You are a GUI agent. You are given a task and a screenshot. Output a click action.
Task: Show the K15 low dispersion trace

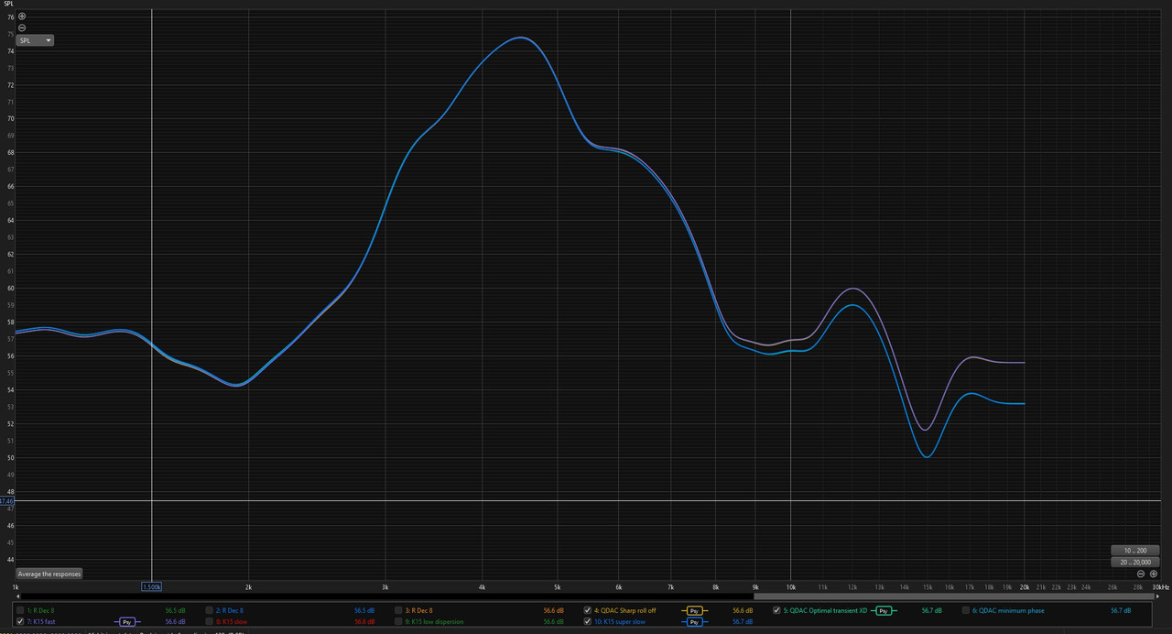(x=398, y=621)
